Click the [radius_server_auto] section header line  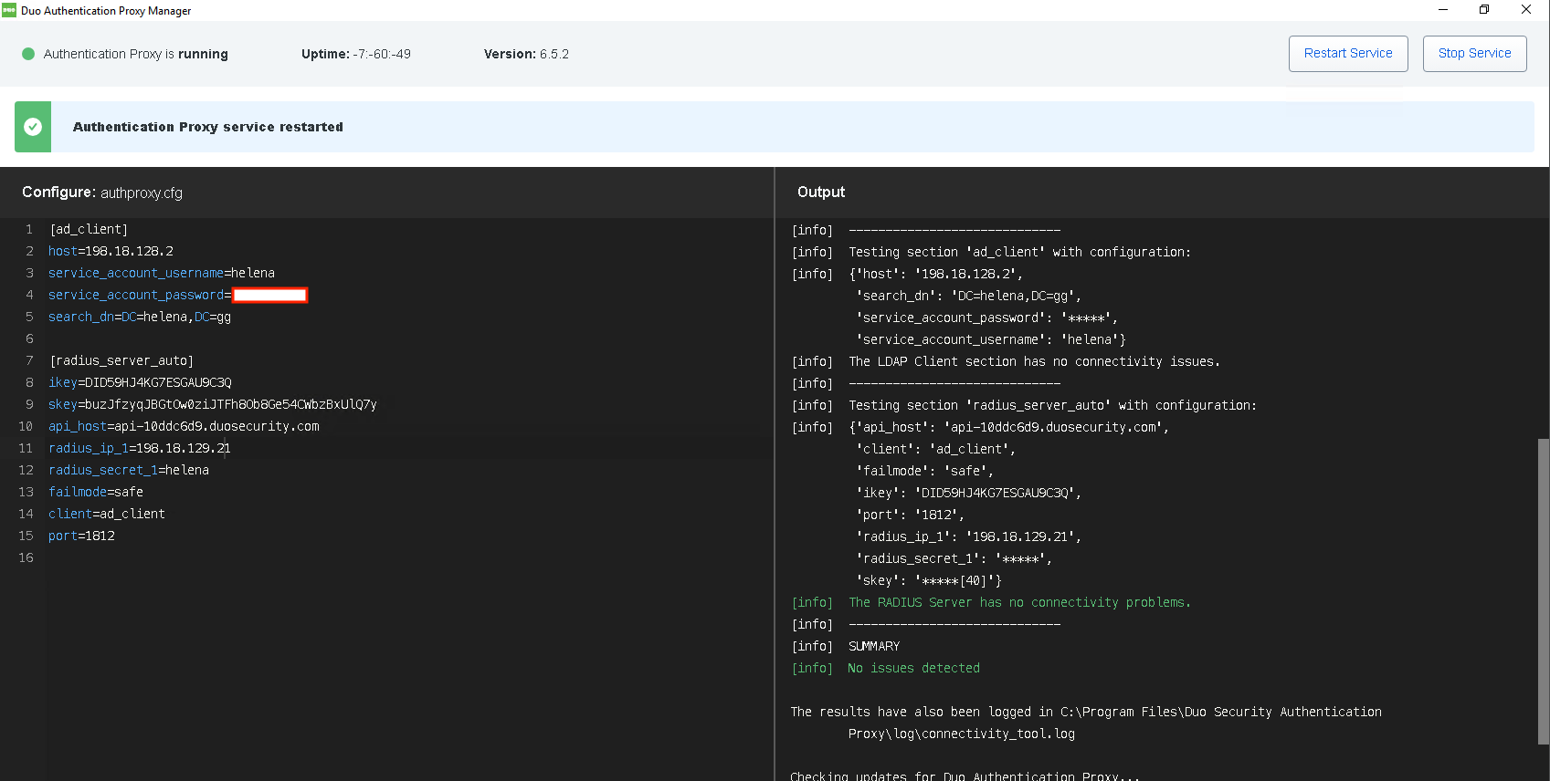click(121, 360)
